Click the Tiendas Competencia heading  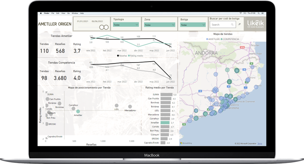coord(61,63)
